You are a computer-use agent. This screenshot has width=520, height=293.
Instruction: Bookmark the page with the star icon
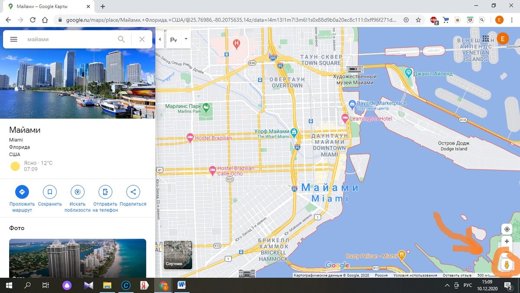pos(418,20)
